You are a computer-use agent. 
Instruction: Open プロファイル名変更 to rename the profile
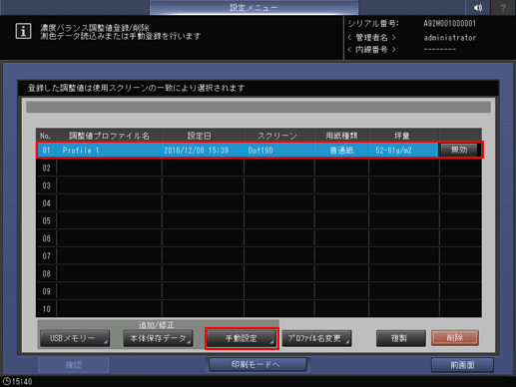[316, 338]
